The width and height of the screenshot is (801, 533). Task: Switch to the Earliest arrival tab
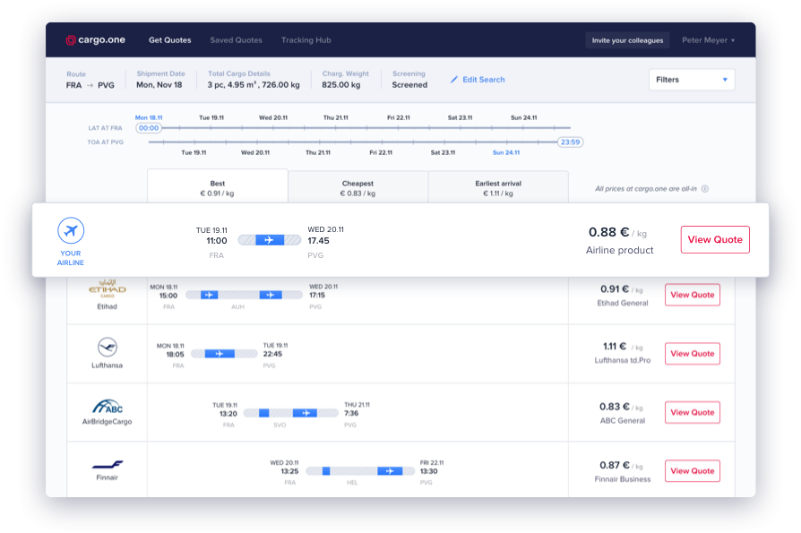pos(498,188)
